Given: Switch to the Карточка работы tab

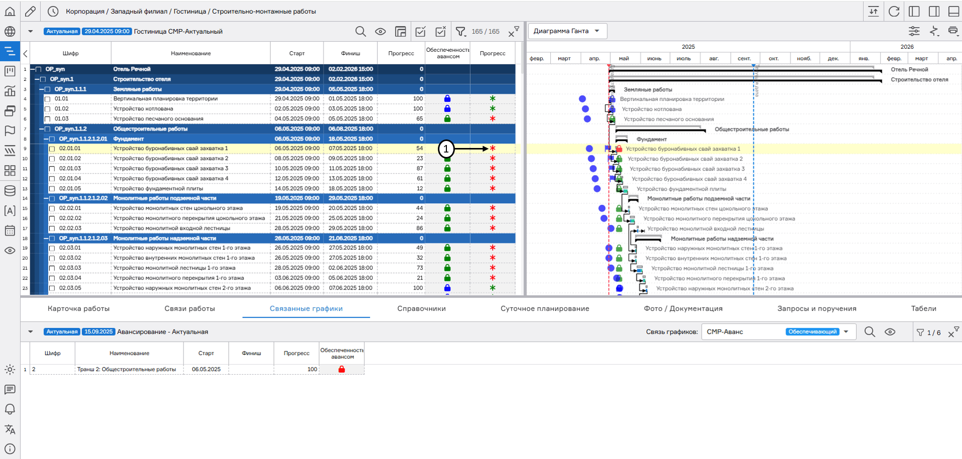Looking at the screenshot, I should point(79,309).
